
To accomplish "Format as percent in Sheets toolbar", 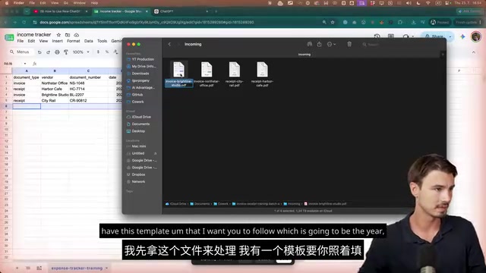I will tap(107, 52).
